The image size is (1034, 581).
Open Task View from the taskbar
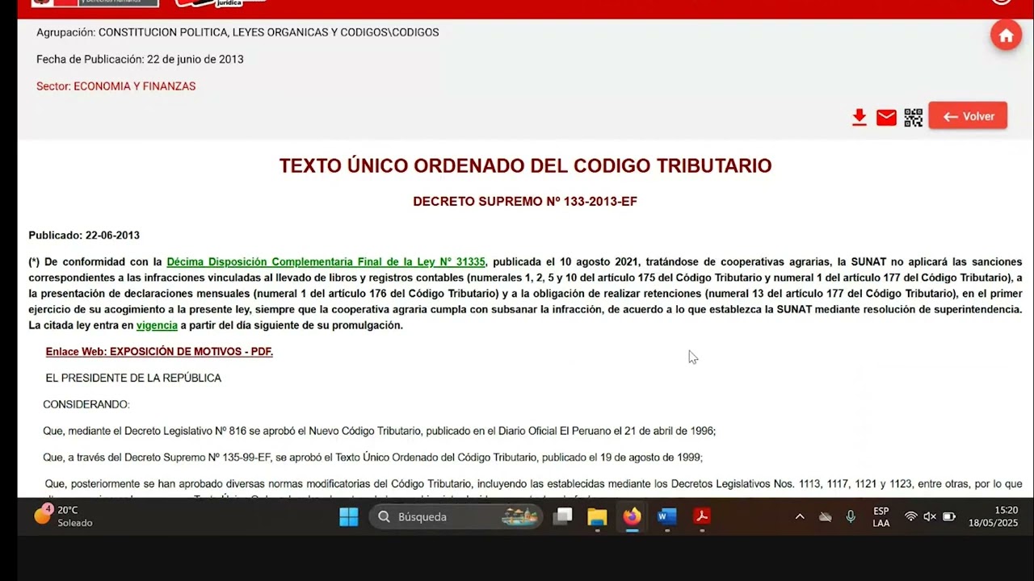tap(562, 516)
